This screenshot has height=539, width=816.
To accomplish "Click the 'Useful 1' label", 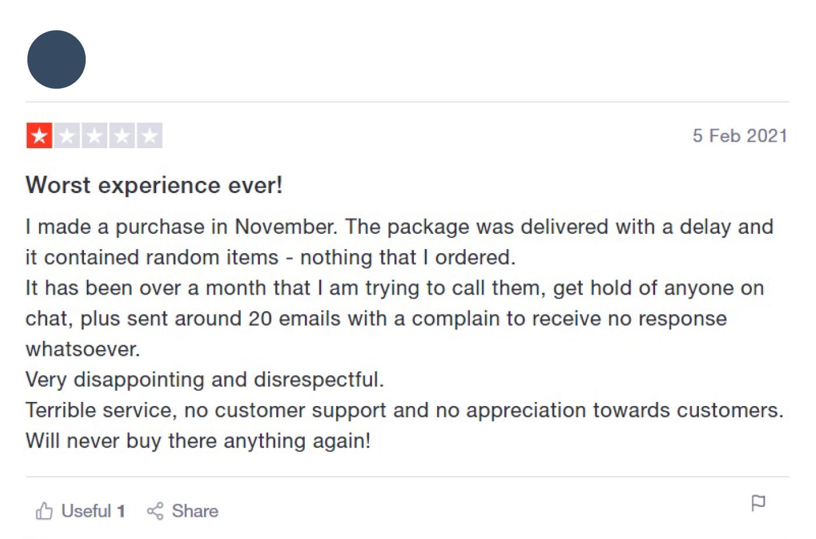I will point(92,510).
